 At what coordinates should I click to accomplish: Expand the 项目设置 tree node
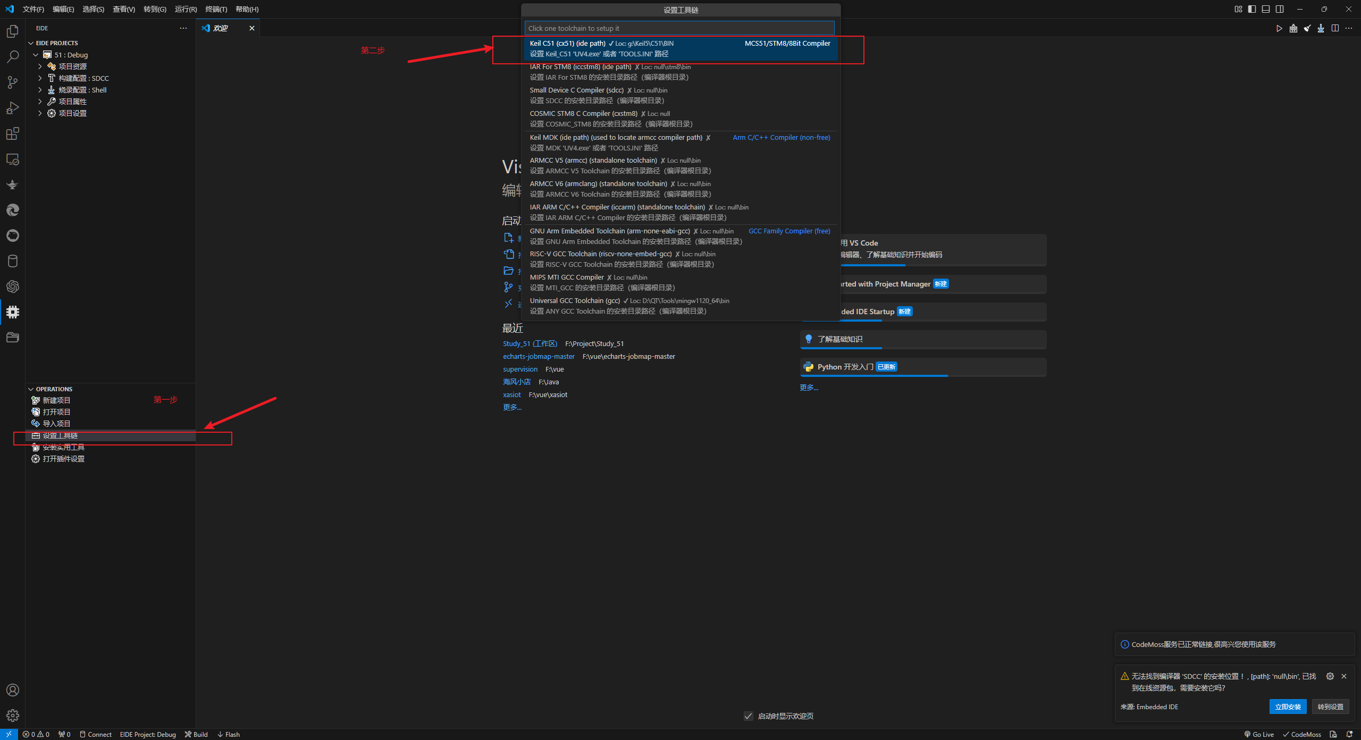pos(40,113)
